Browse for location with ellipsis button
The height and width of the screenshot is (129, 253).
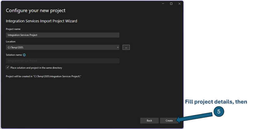coord(126,47)
